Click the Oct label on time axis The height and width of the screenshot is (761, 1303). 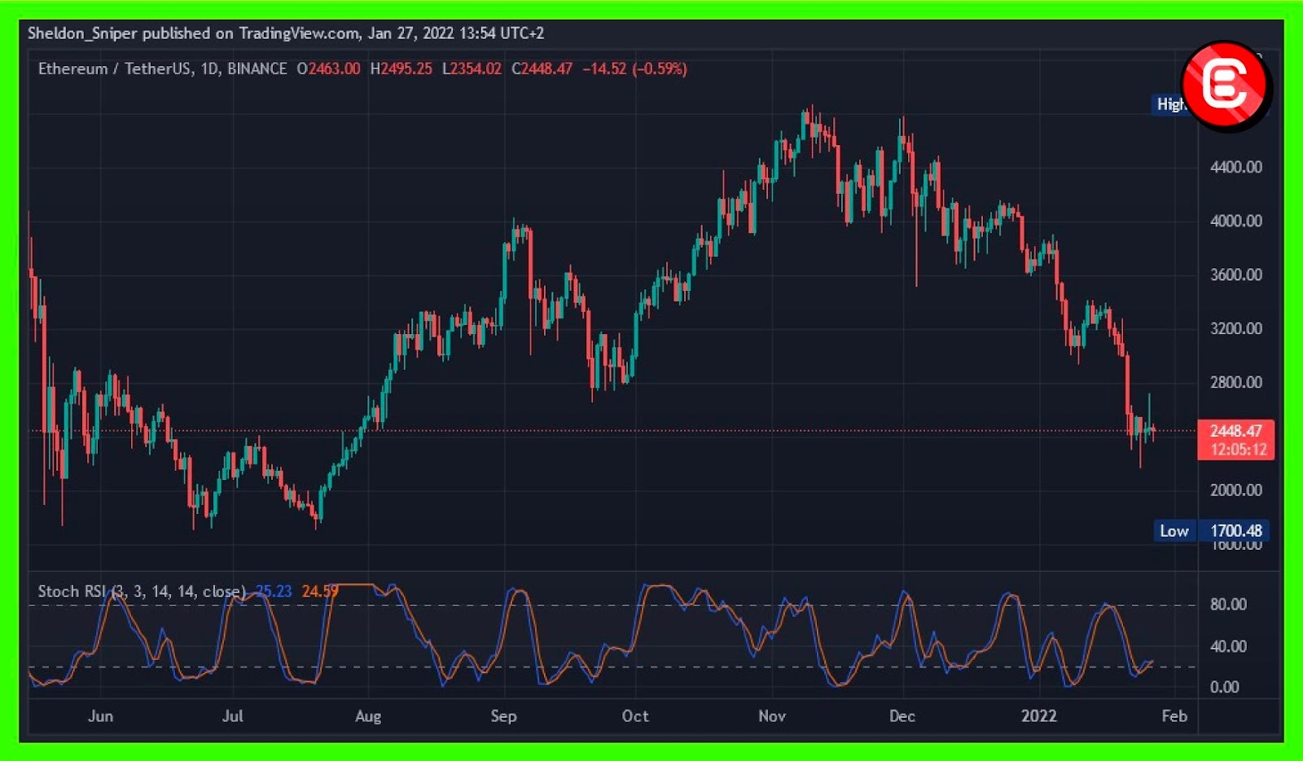tap(635, 716)
